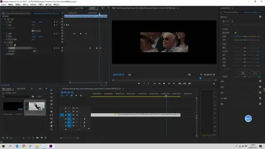Adjust the Tint slider in Lumetri
This screenshot has width=265, height=149.
click(245, 40)
